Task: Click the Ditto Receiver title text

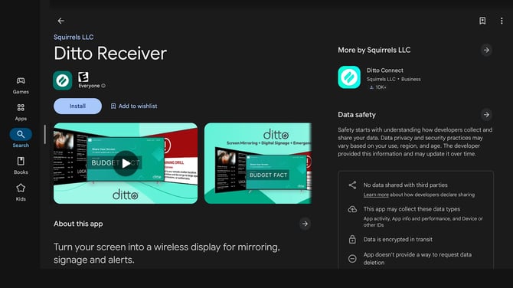Action: (x=110, y=54)
